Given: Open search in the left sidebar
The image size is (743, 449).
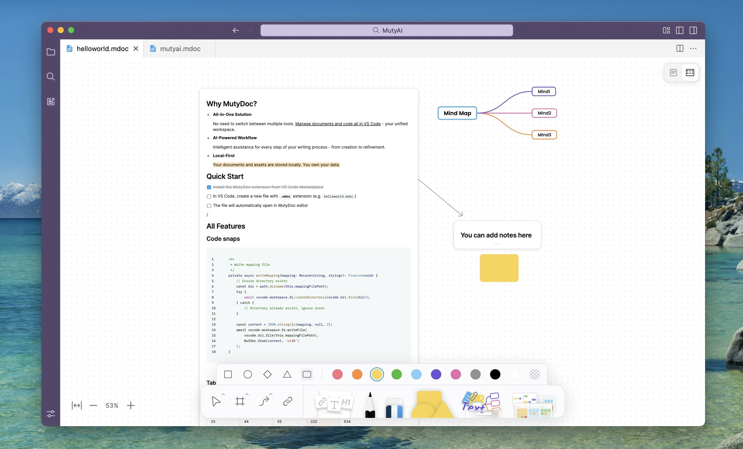Looking at the screenshot, I should pos(50,76).
